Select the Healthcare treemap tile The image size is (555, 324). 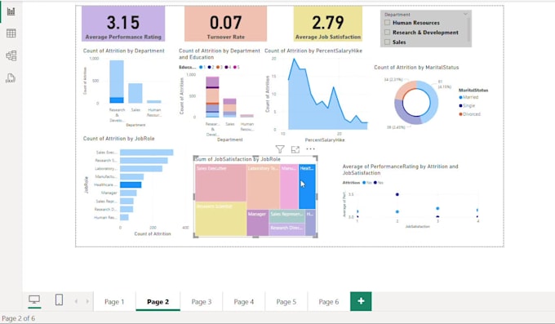(x=307, y=187)
